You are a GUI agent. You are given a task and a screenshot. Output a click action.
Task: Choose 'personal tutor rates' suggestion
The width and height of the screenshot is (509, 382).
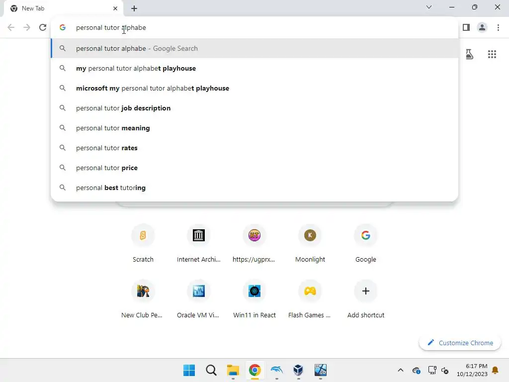tap(254, 148)
